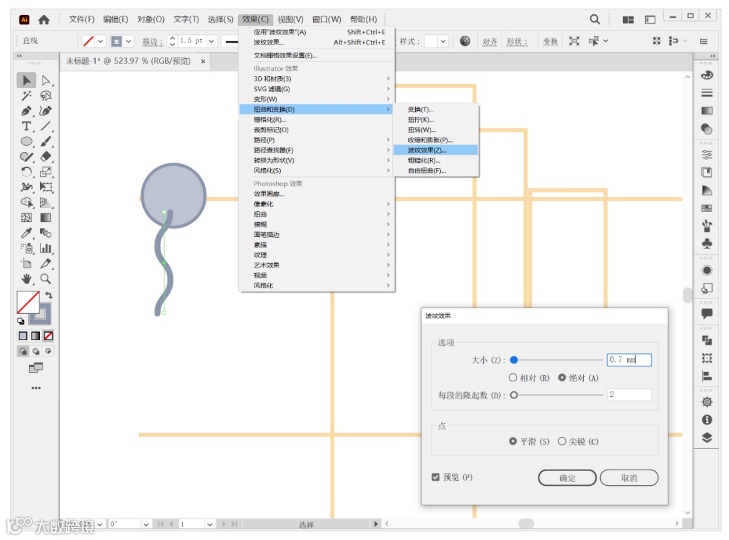Select the Type tool
The height and width of the screenshot is (540, 729).
26,126
